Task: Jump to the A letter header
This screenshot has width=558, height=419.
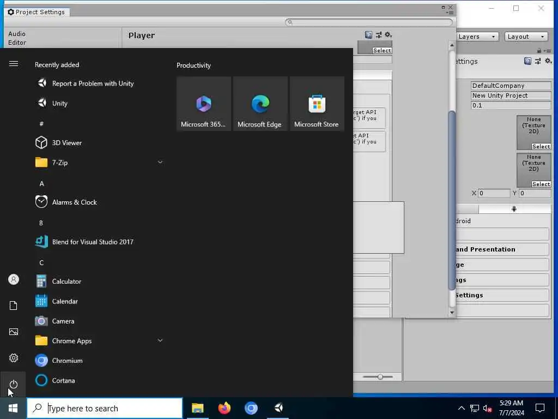Action: coord(41,184)
